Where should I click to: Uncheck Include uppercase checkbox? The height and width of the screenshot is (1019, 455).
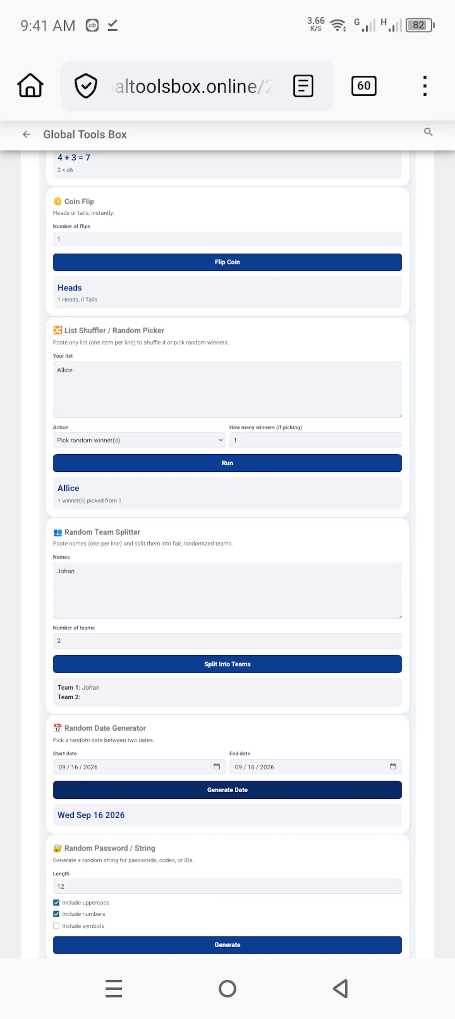pyautogui.click(x=56, y=902)
